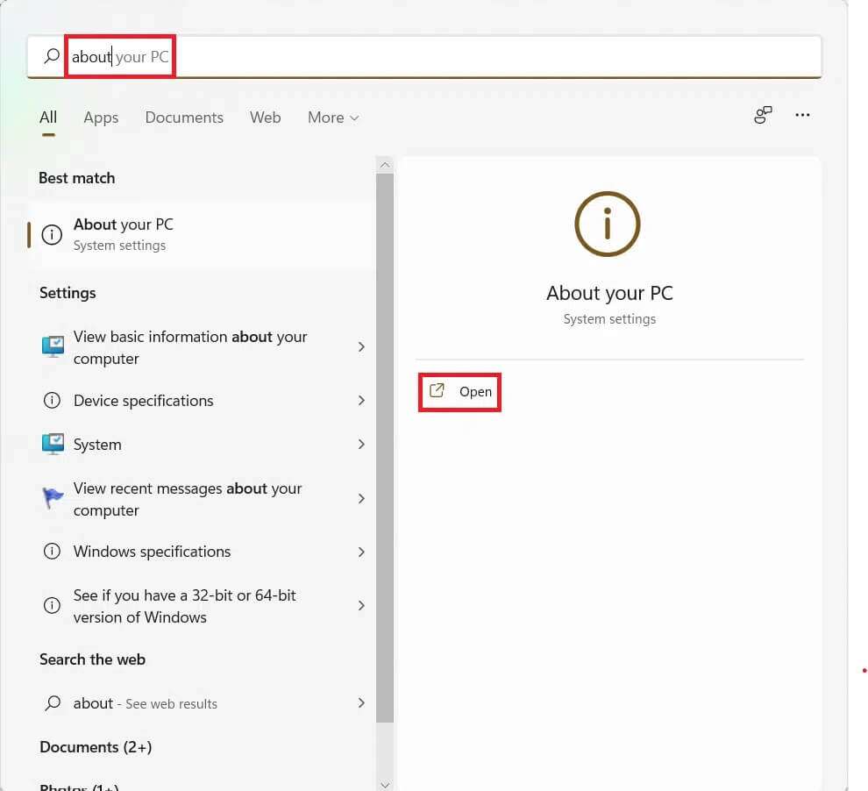This screenshot has height=791, width=868.
Task: Click the search box with the text about
Action: click(x=424, y=56)
